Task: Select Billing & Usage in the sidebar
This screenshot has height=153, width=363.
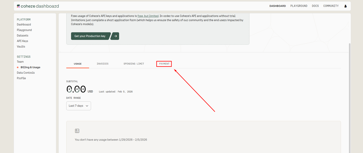Action: [x=30, y=67]
